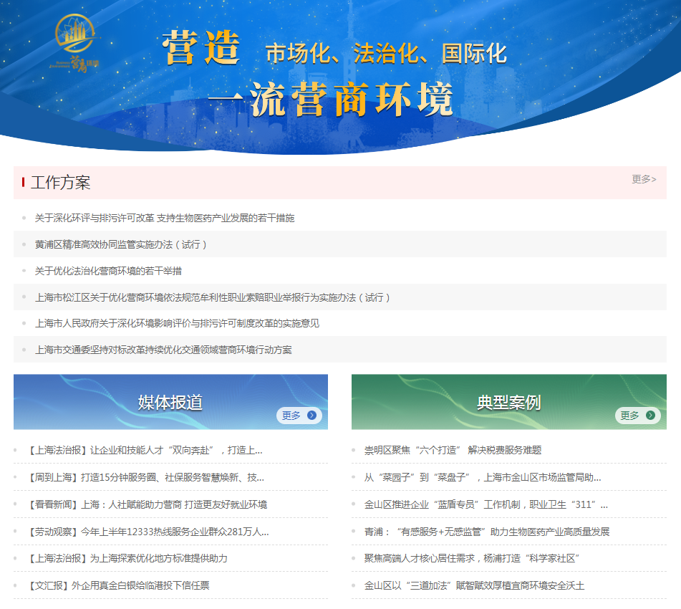
Task: Open 崇明区聚焦“六个打造” case link
Action: pyautogui.click(x=453, y=450)
